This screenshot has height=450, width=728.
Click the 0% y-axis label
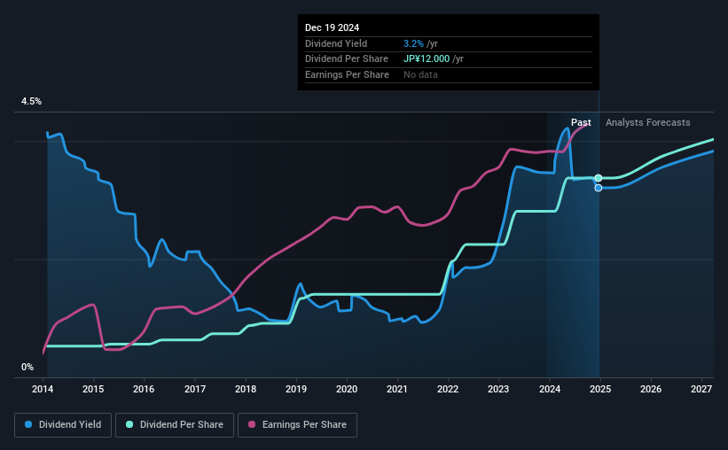[x=27, y=368]
